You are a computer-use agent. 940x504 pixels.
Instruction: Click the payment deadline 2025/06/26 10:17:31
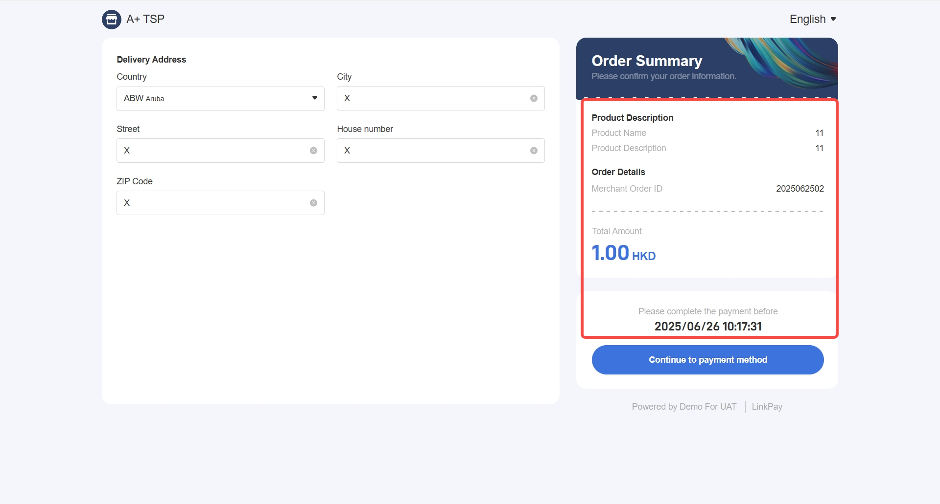pos(708,327)
